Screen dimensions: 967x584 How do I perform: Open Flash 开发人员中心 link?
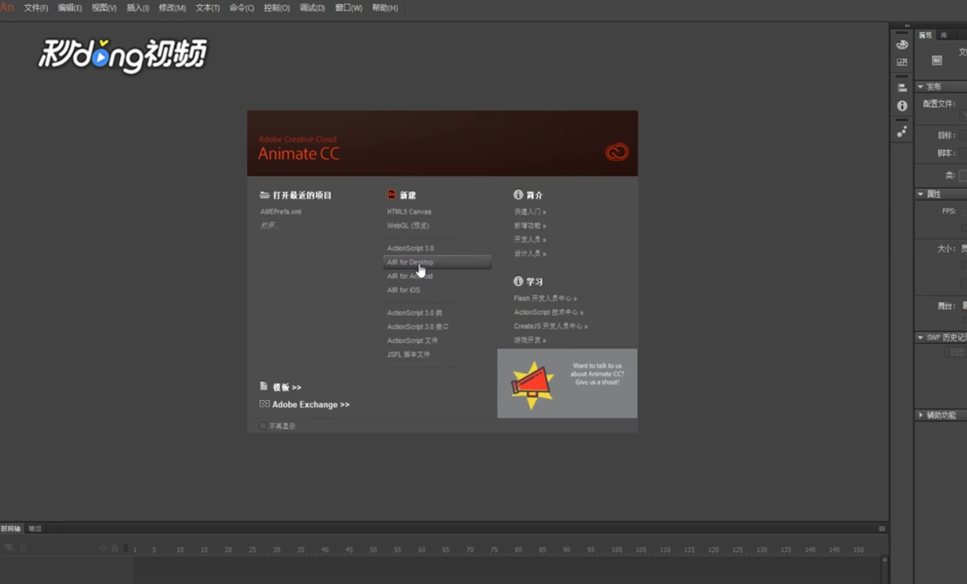click(x=545, y=298)
